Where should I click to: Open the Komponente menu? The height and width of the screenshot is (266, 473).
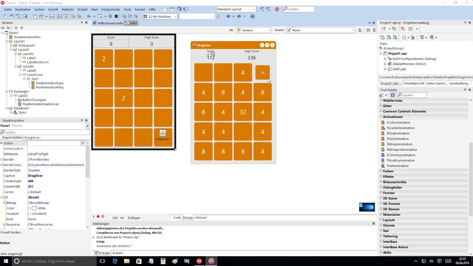tap(110, 10)
